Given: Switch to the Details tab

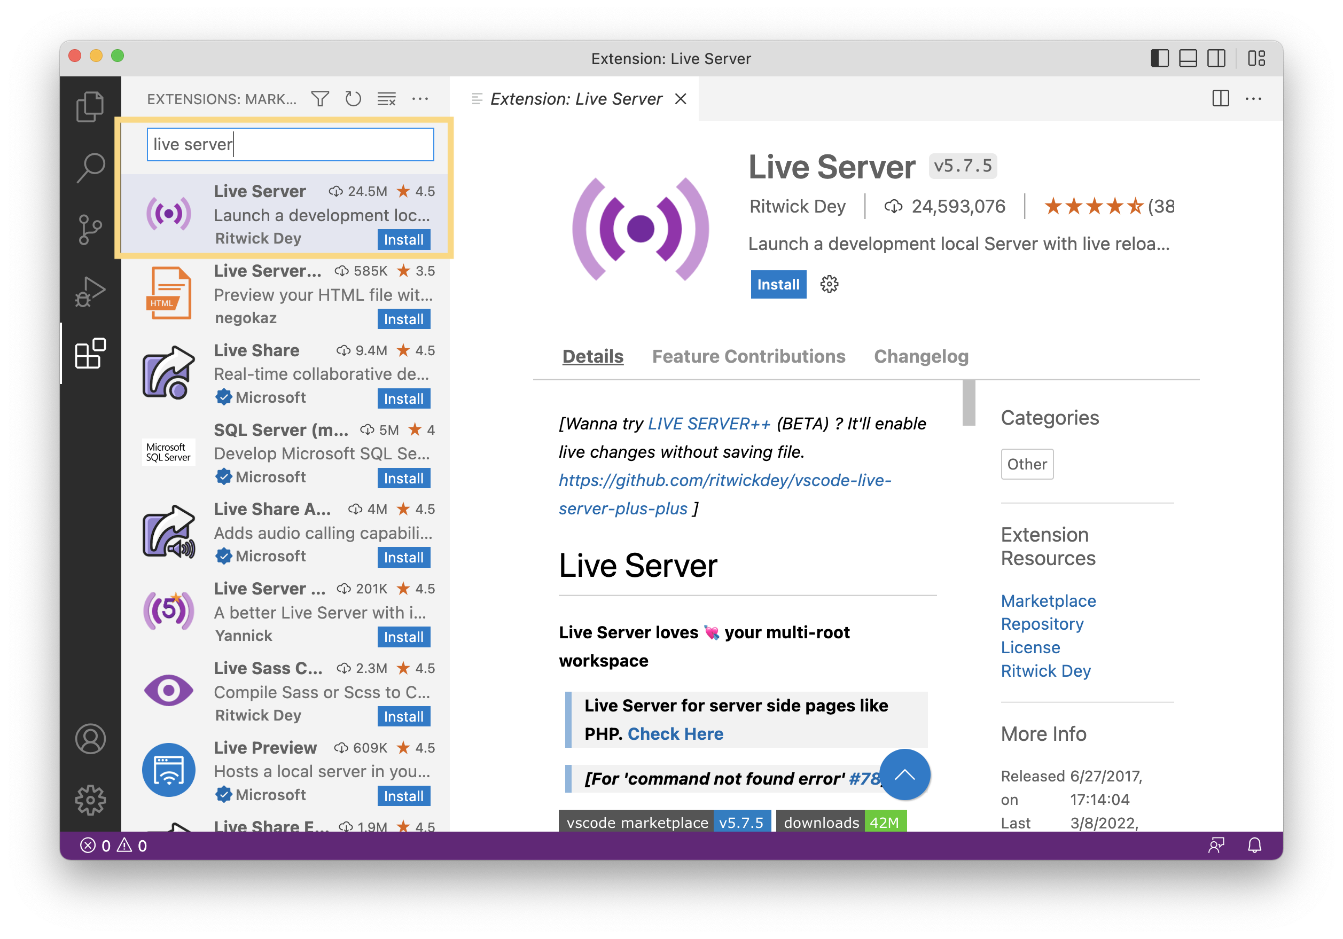Looking at the screenshot, I should 592,356.
